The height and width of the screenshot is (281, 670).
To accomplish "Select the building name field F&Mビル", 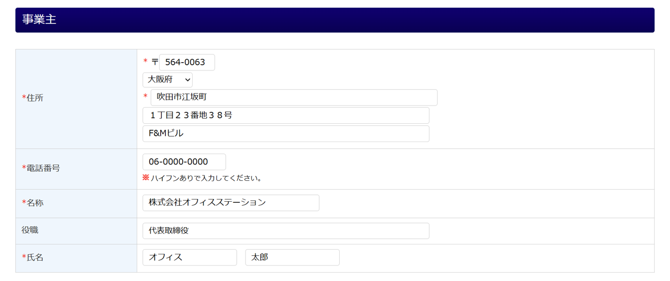I will tap(286, 134).
